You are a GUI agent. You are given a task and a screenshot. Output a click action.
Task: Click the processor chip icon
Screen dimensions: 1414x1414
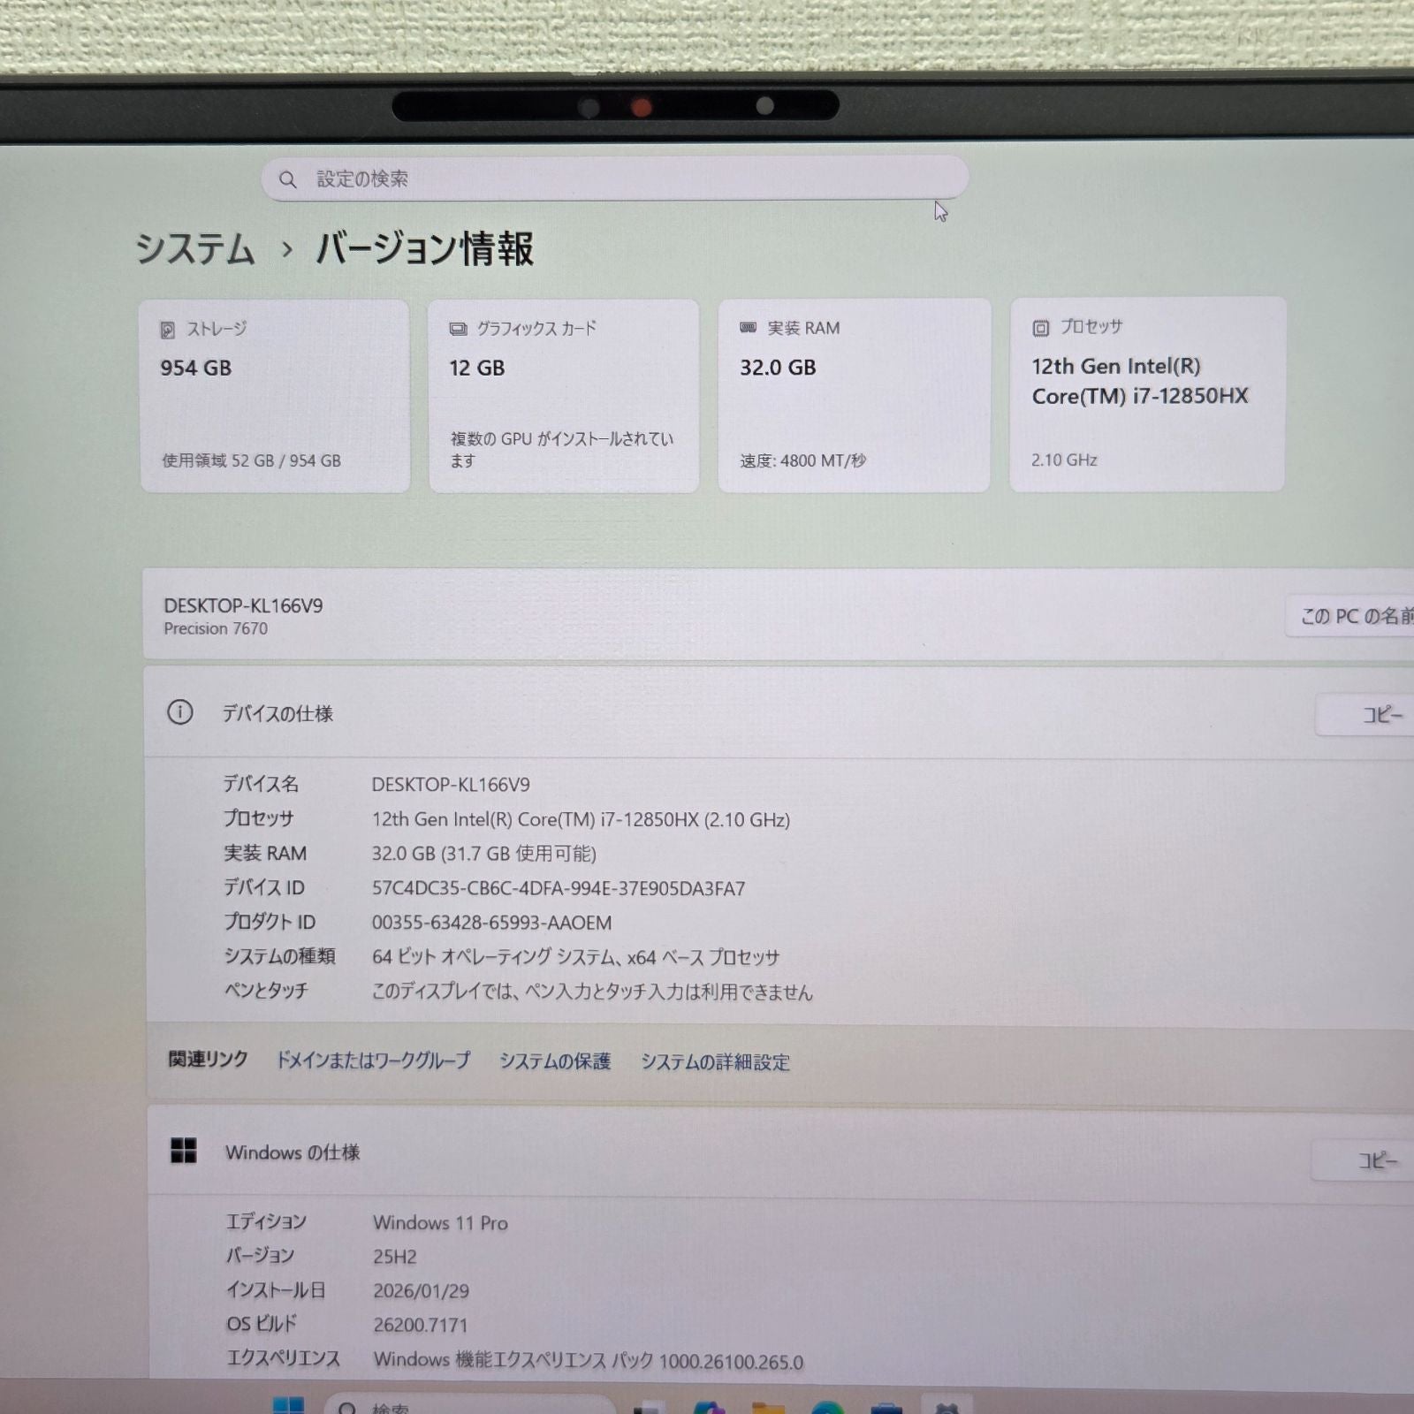coord(1041,328)
